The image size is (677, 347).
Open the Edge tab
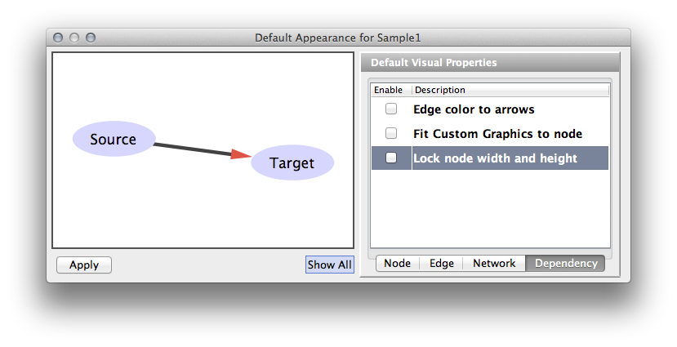[x=441, y=263]
